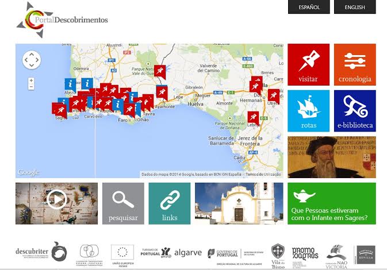Click the pesquisar magnifier tile
Screen dimensions: 387x270
[123, 203]
